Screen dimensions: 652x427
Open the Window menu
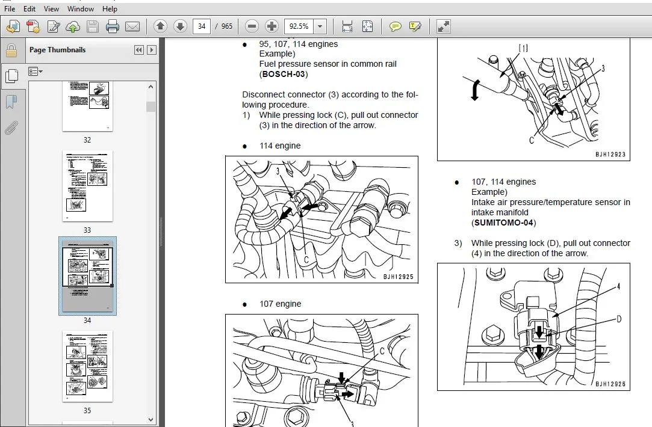(x=80, y=9)
